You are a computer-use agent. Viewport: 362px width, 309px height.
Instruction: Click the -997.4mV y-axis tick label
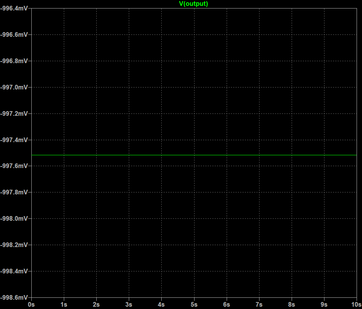[x=14, y=140]
